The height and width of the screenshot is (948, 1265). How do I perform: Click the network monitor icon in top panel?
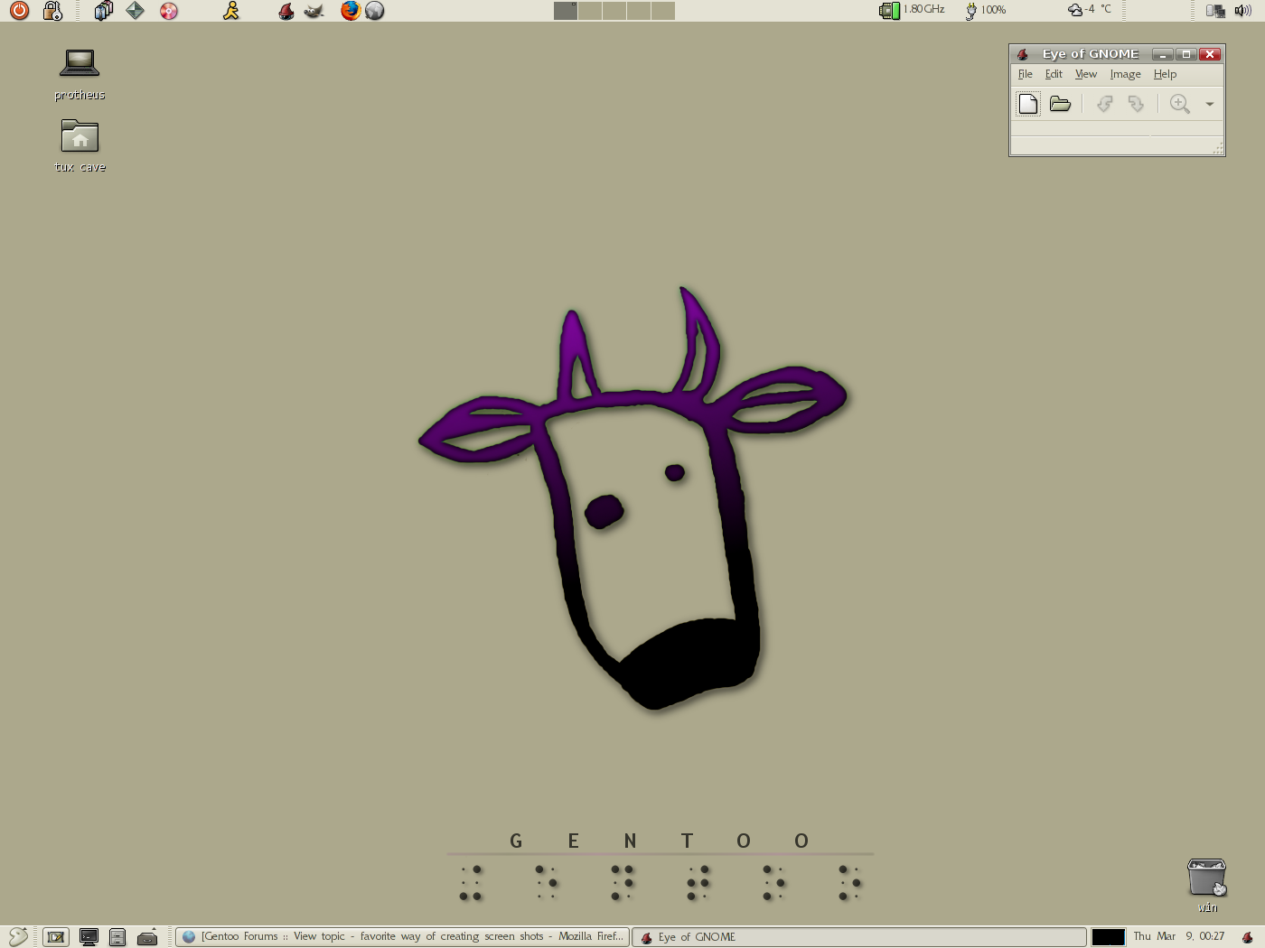[1215, 11]
